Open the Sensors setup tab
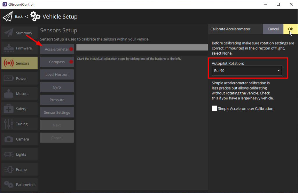The height and width of the screenshot is (193, 298). [x=19, y=63]
